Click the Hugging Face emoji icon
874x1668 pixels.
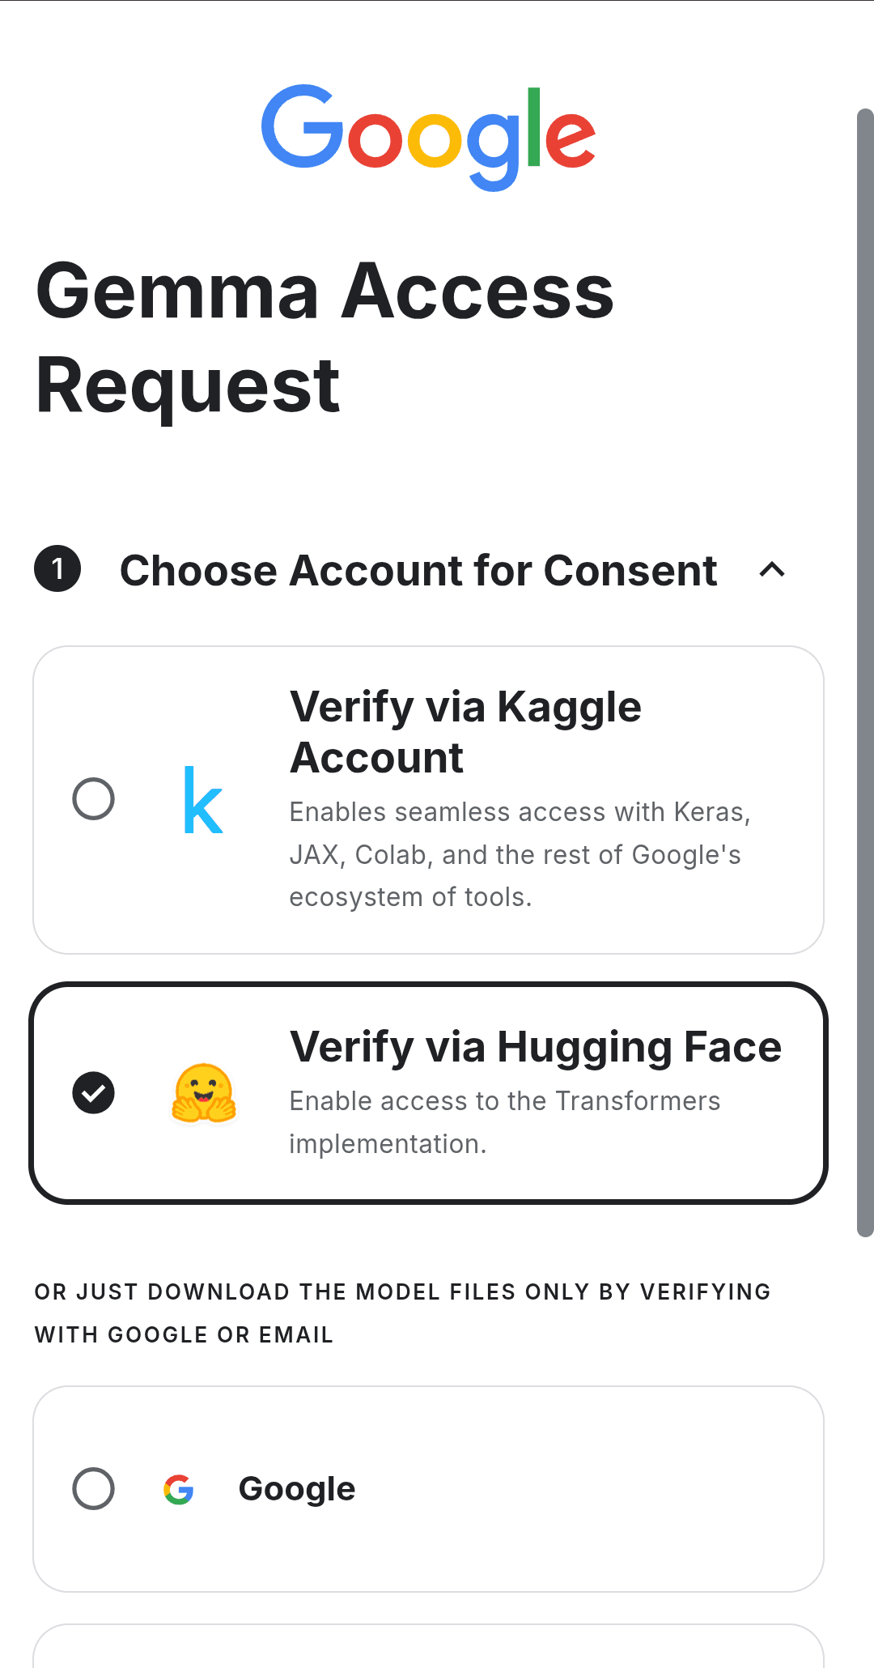(x=204, y=1093)
